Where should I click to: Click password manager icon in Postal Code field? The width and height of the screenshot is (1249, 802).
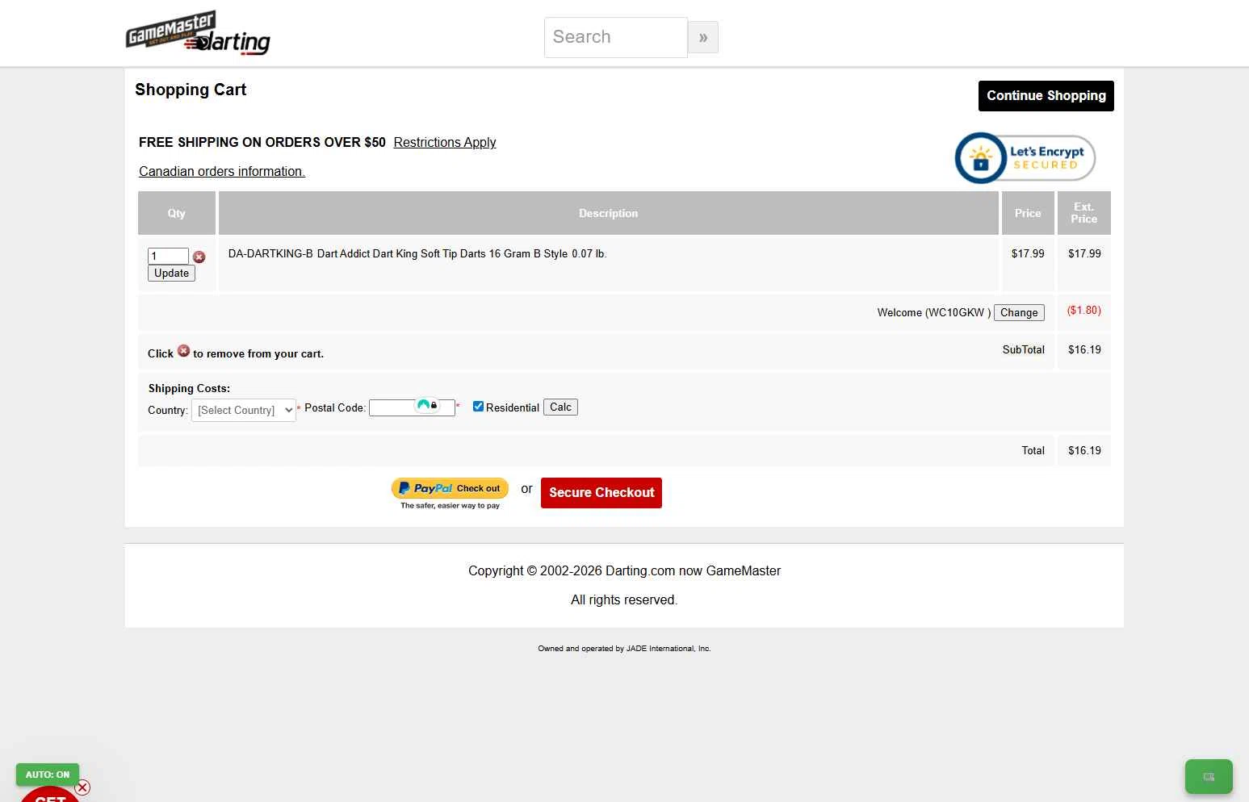click(427, 405)
